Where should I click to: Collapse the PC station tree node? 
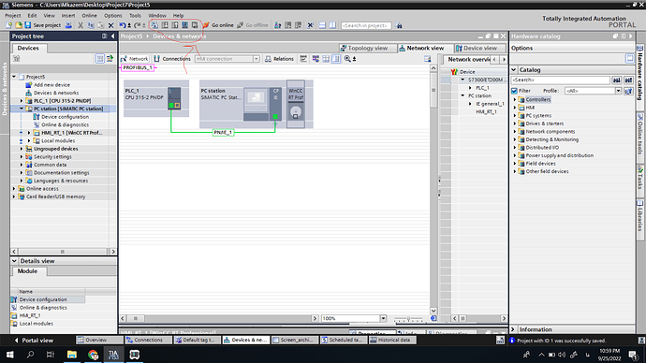[x=22, y=109]
